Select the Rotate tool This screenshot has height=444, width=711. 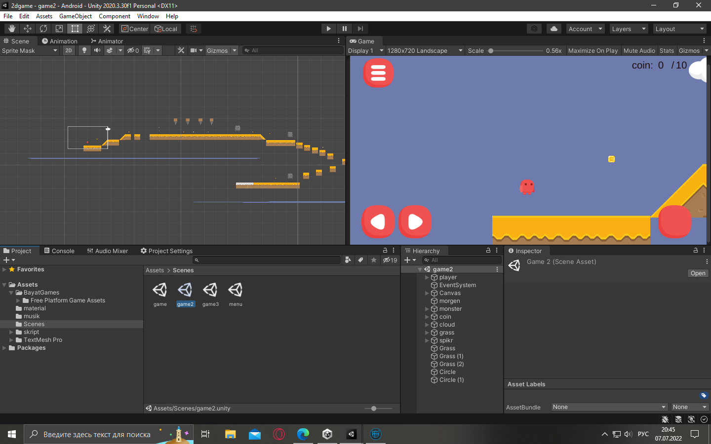click(x=43, y=29)
